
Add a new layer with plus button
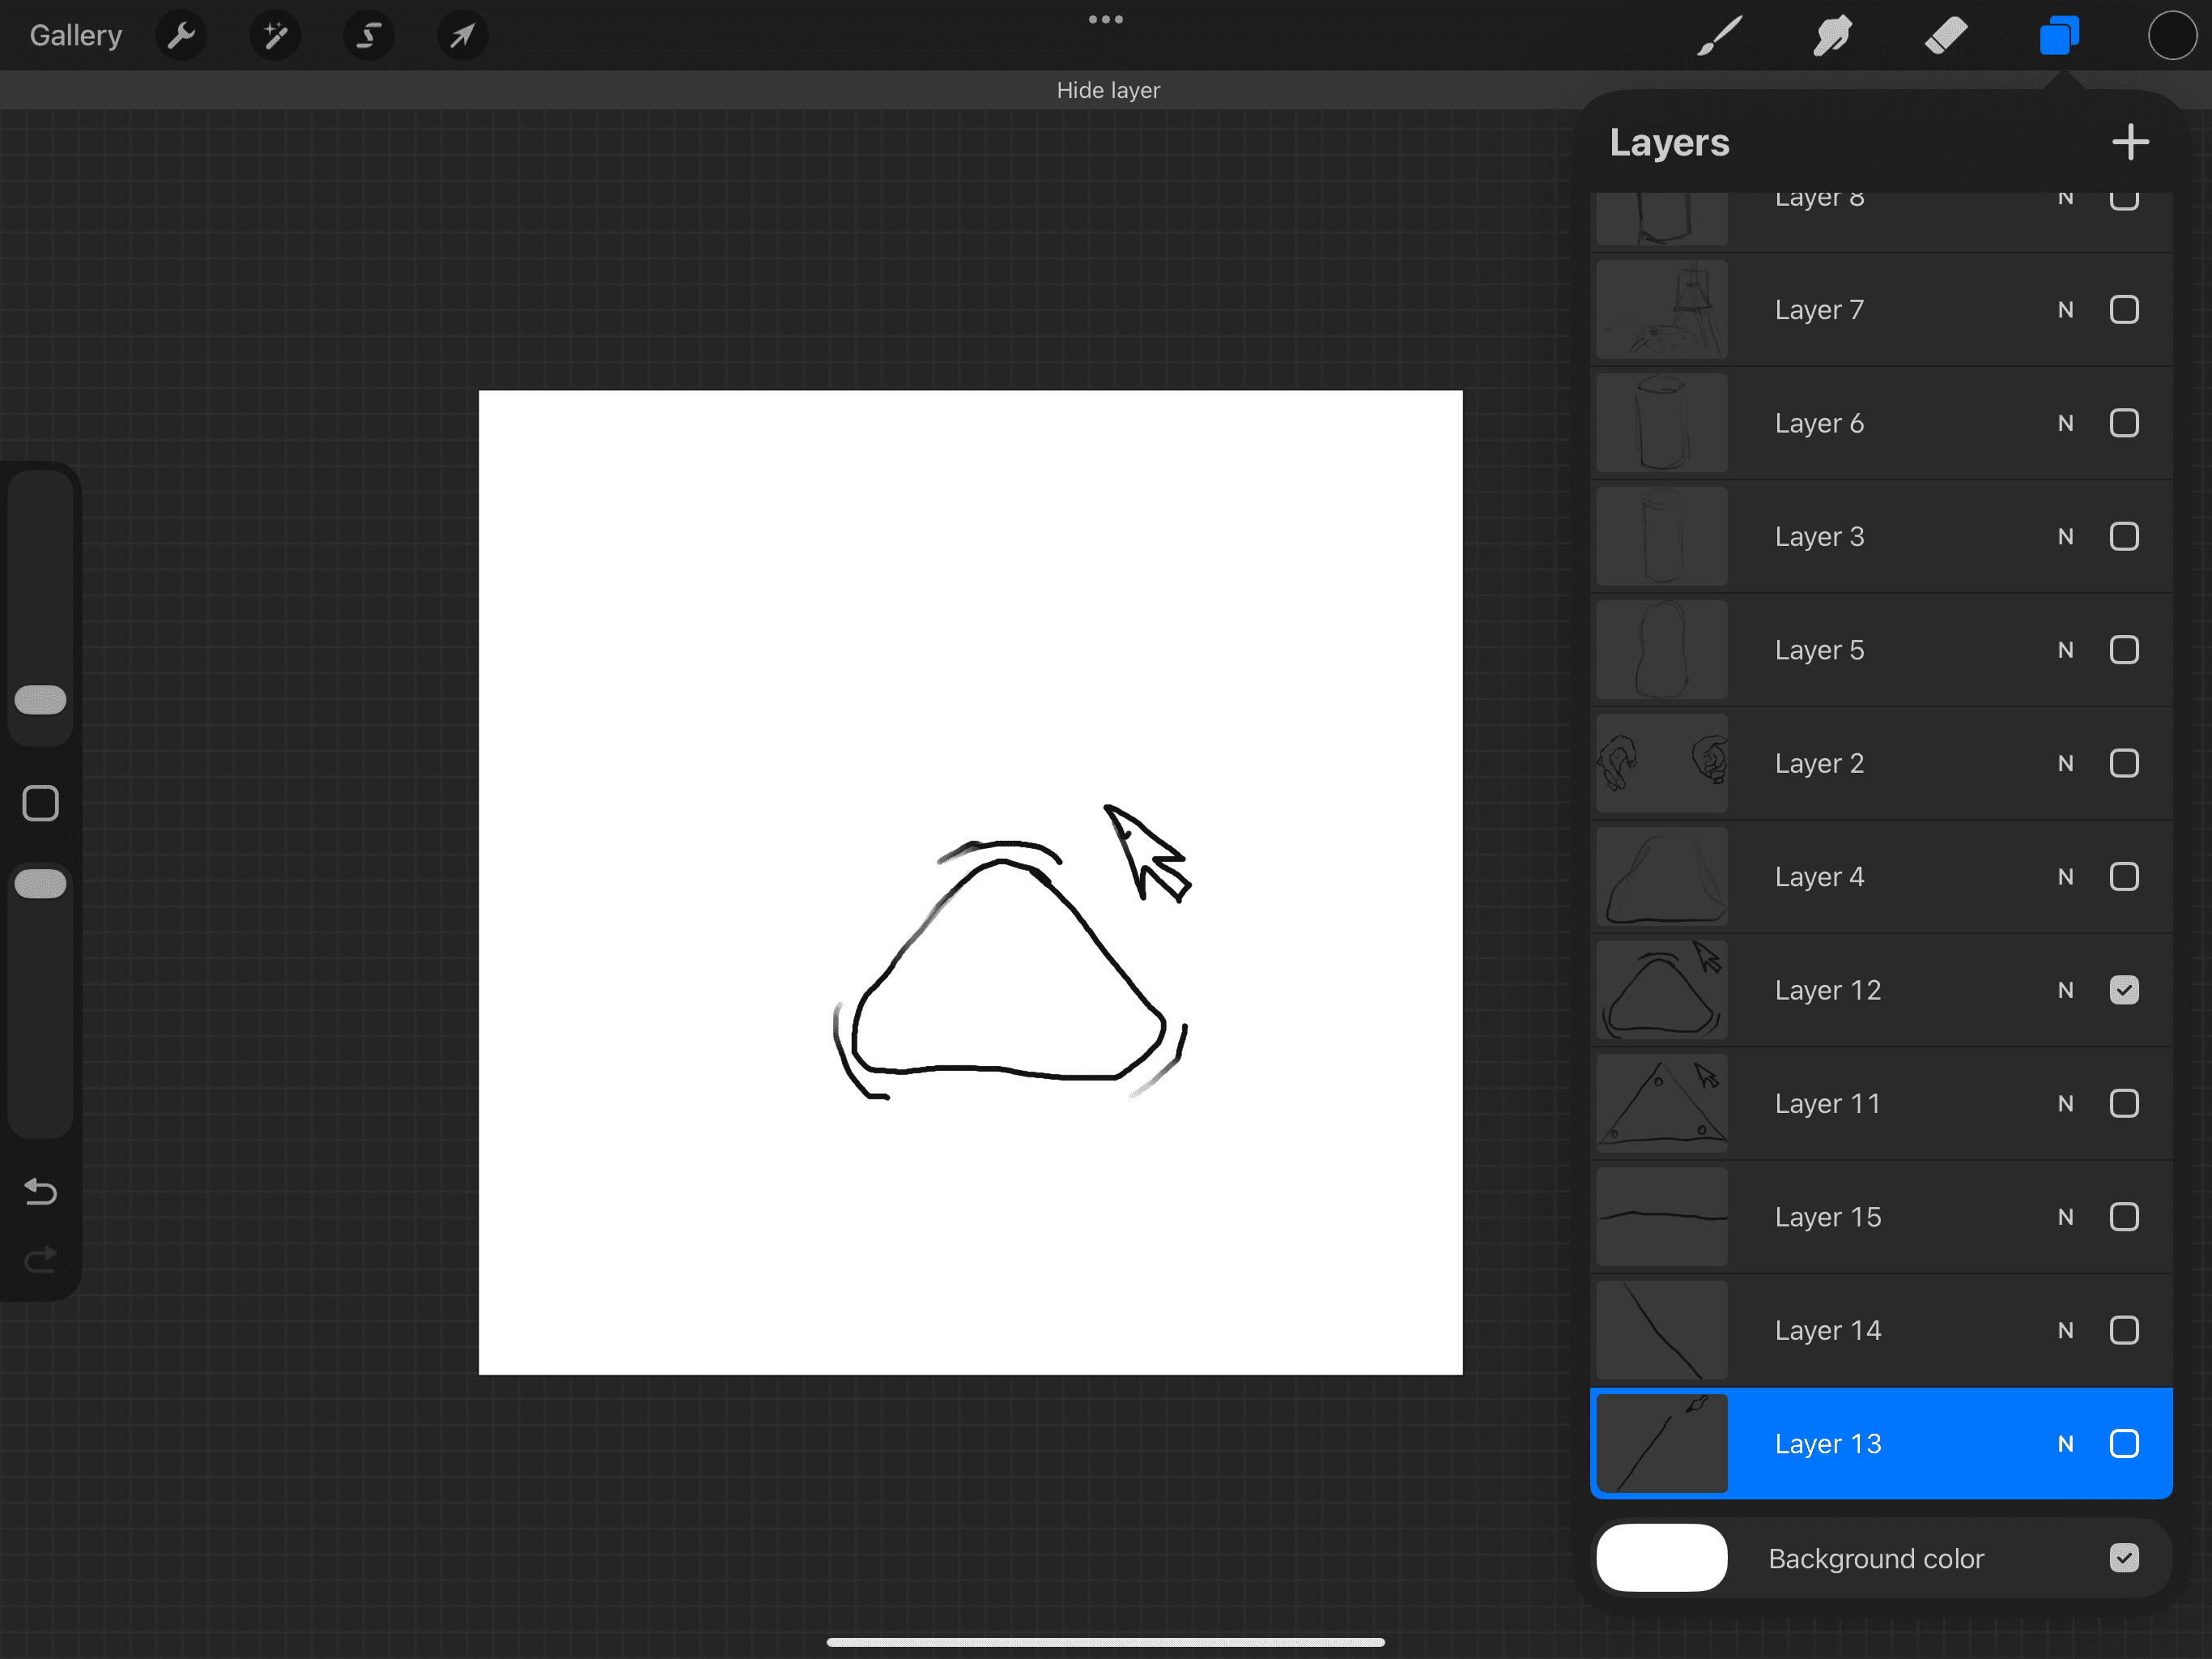coord(2130,142)
